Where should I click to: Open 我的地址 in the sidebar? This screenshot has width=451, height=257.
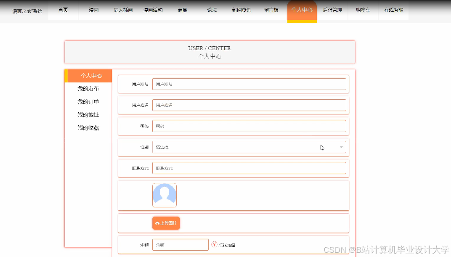tap(88, 115)
